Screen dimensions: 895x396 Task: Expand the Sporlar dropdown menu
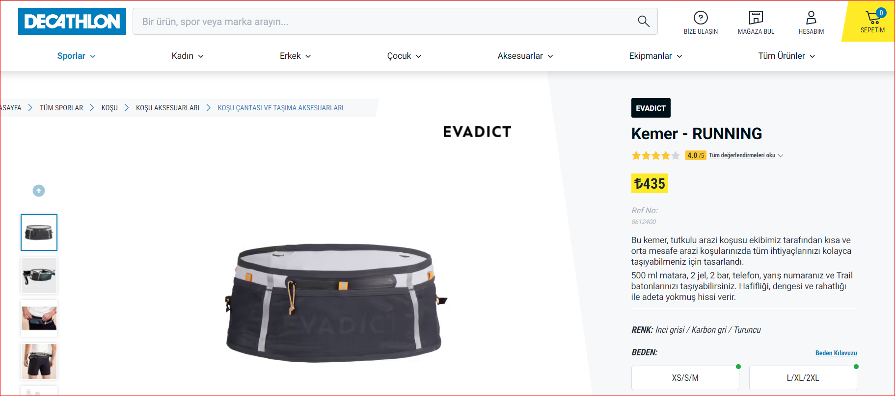point(76,56)
